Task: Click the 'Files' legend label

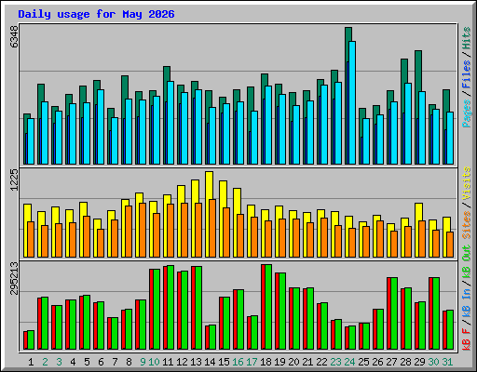Action: pyautogui.click(x=467, y=74)
